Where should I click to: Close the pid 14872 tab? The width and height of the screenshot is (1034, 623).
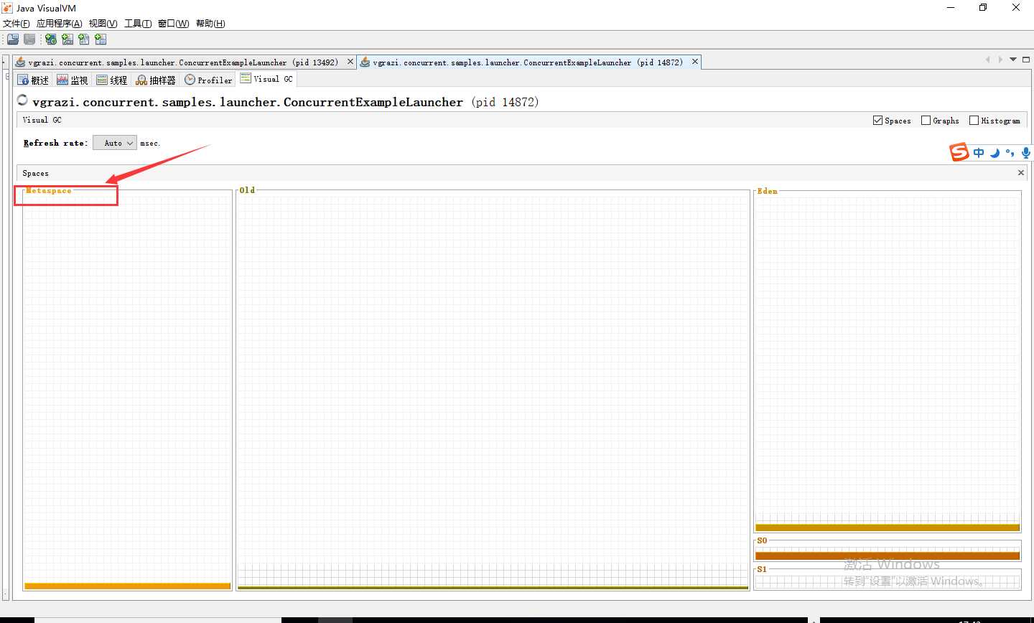point(695,62)
